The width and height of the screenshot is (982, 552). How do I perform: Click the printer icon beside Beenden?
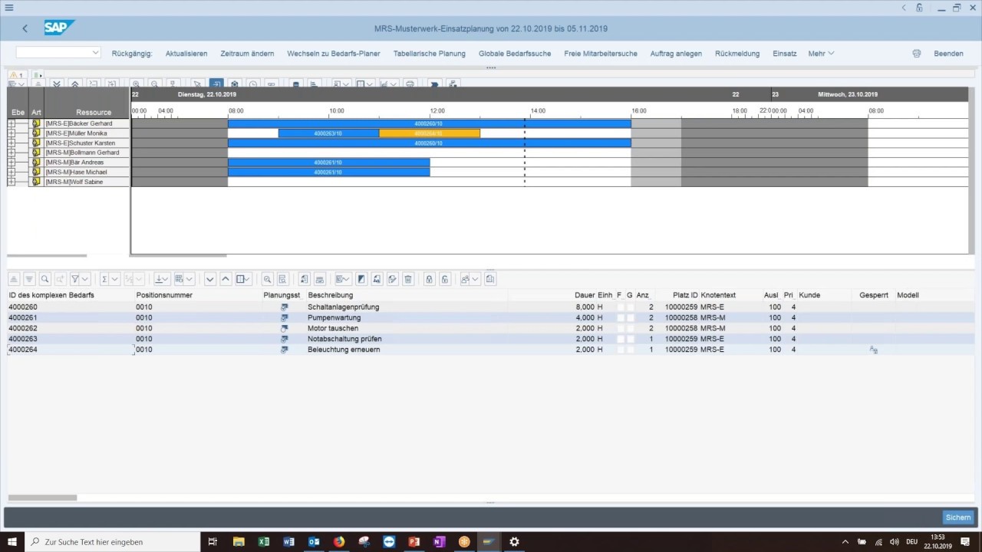[916, 54]
